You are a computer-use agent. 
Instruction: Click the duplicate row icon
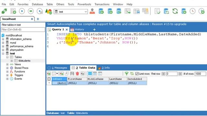pyautogui.click(x=67, y=74)
